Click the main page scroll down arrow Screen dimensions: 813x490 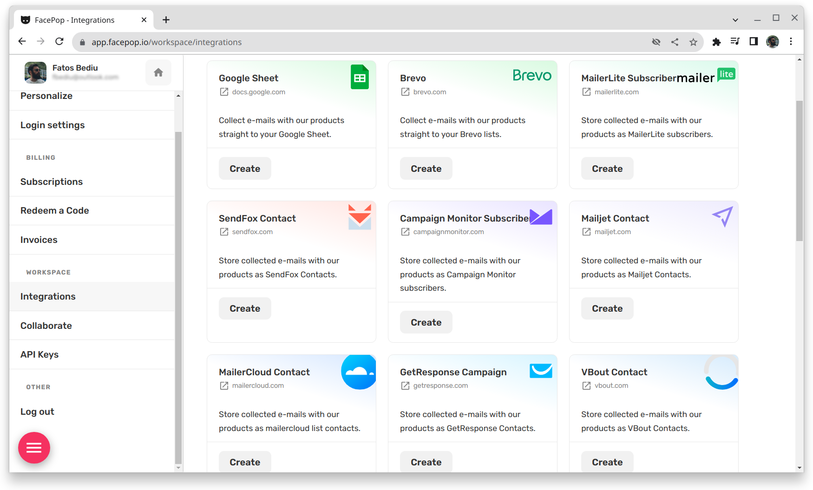pyautogui.click(x=800, y=468)
